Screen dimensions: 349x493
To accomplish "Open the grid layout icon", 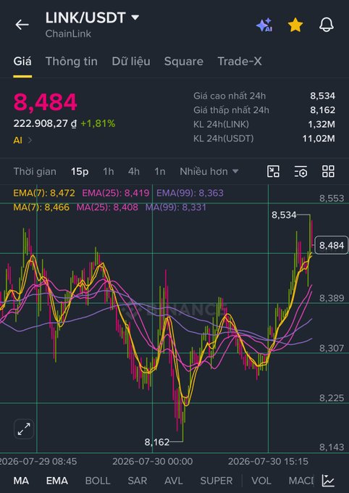I will pyautogui.click(x=328, y=171).
